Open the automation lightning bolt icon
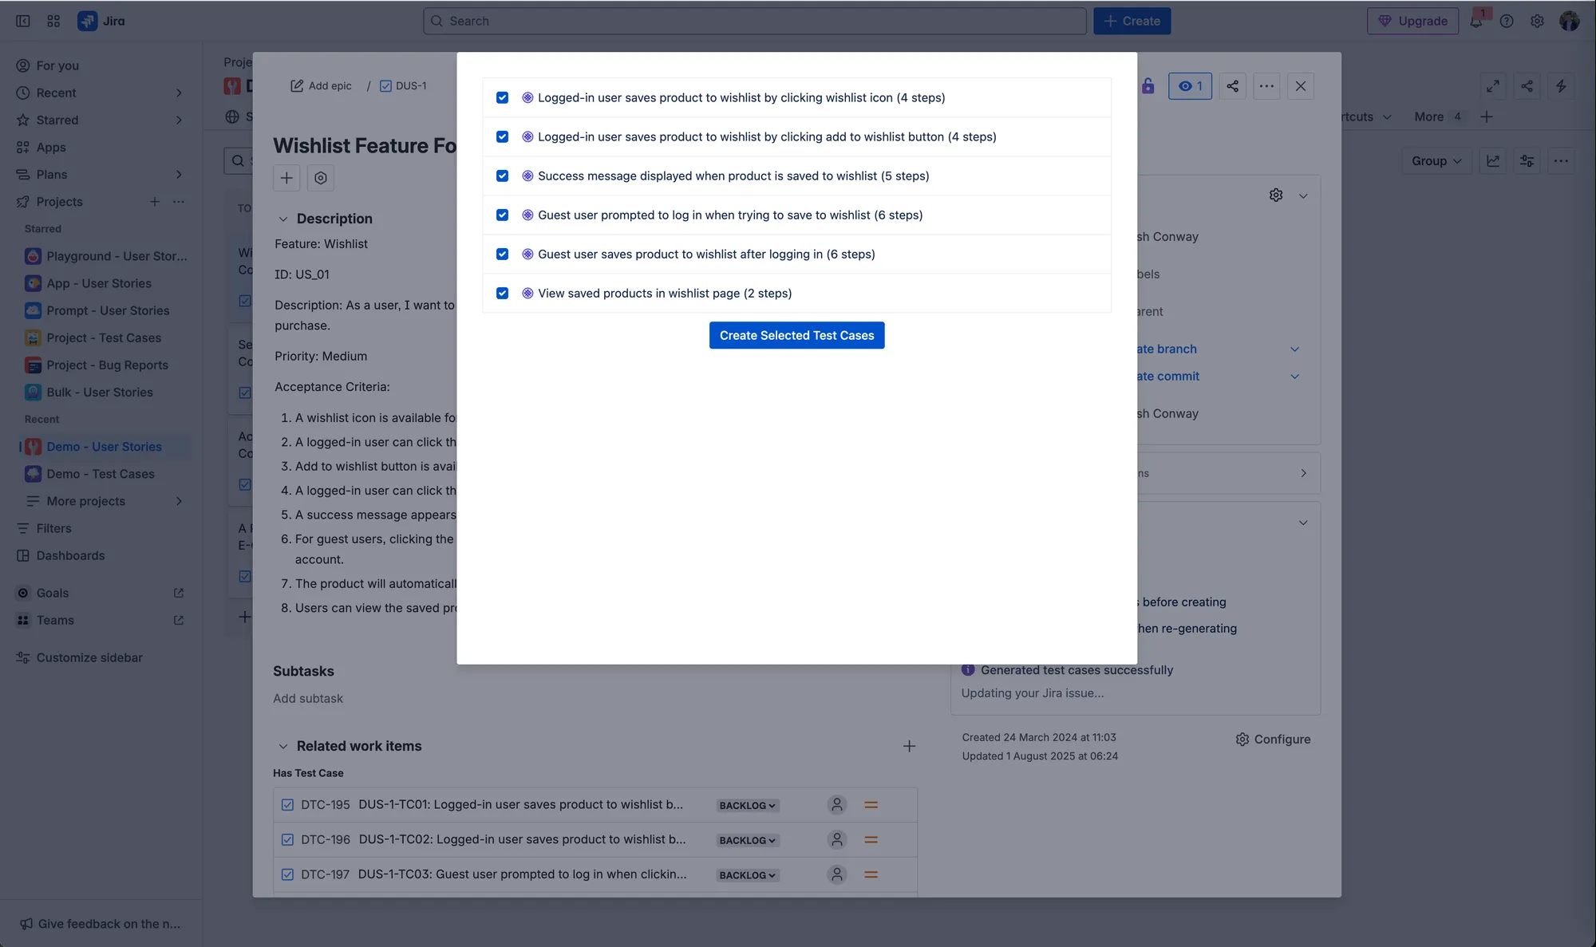The width and height of the screenshot is (1596, 947). (x=1562, y=86)
